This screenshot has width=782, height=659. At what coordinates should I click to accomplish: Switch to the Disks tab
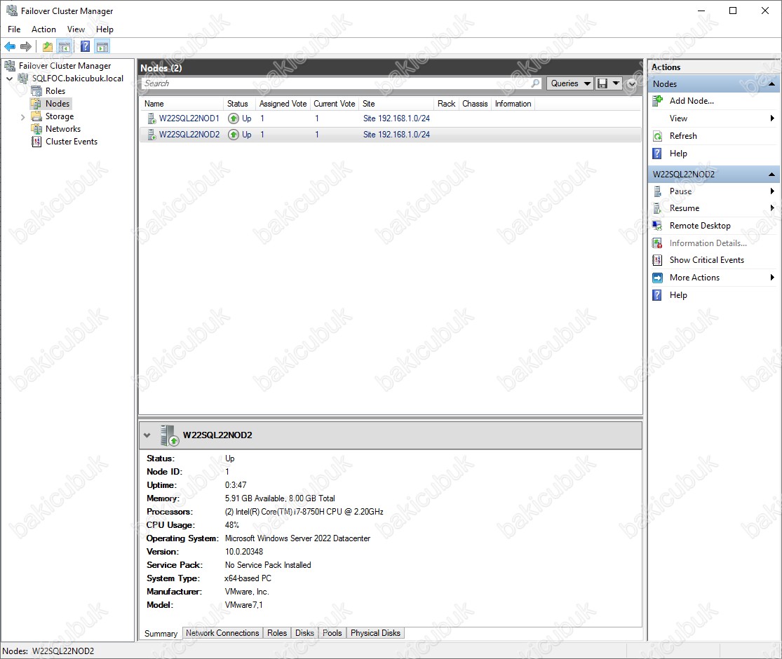pyautogui.click(x=304, y=633)
